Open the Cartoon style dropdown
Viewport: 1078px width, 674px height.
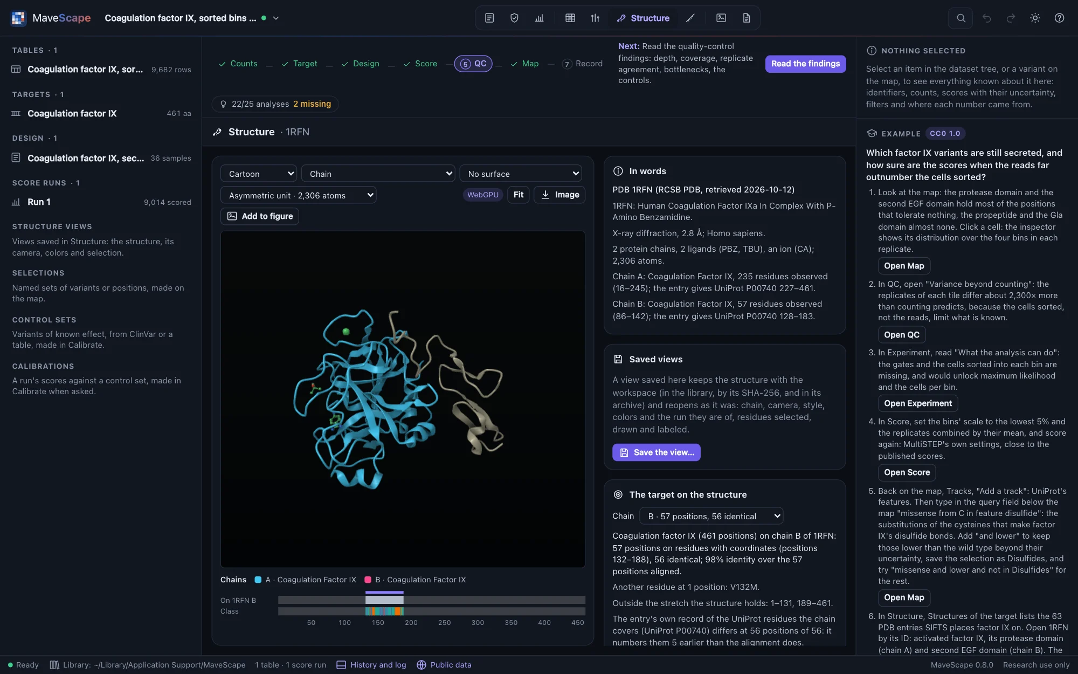coord(259,174)
